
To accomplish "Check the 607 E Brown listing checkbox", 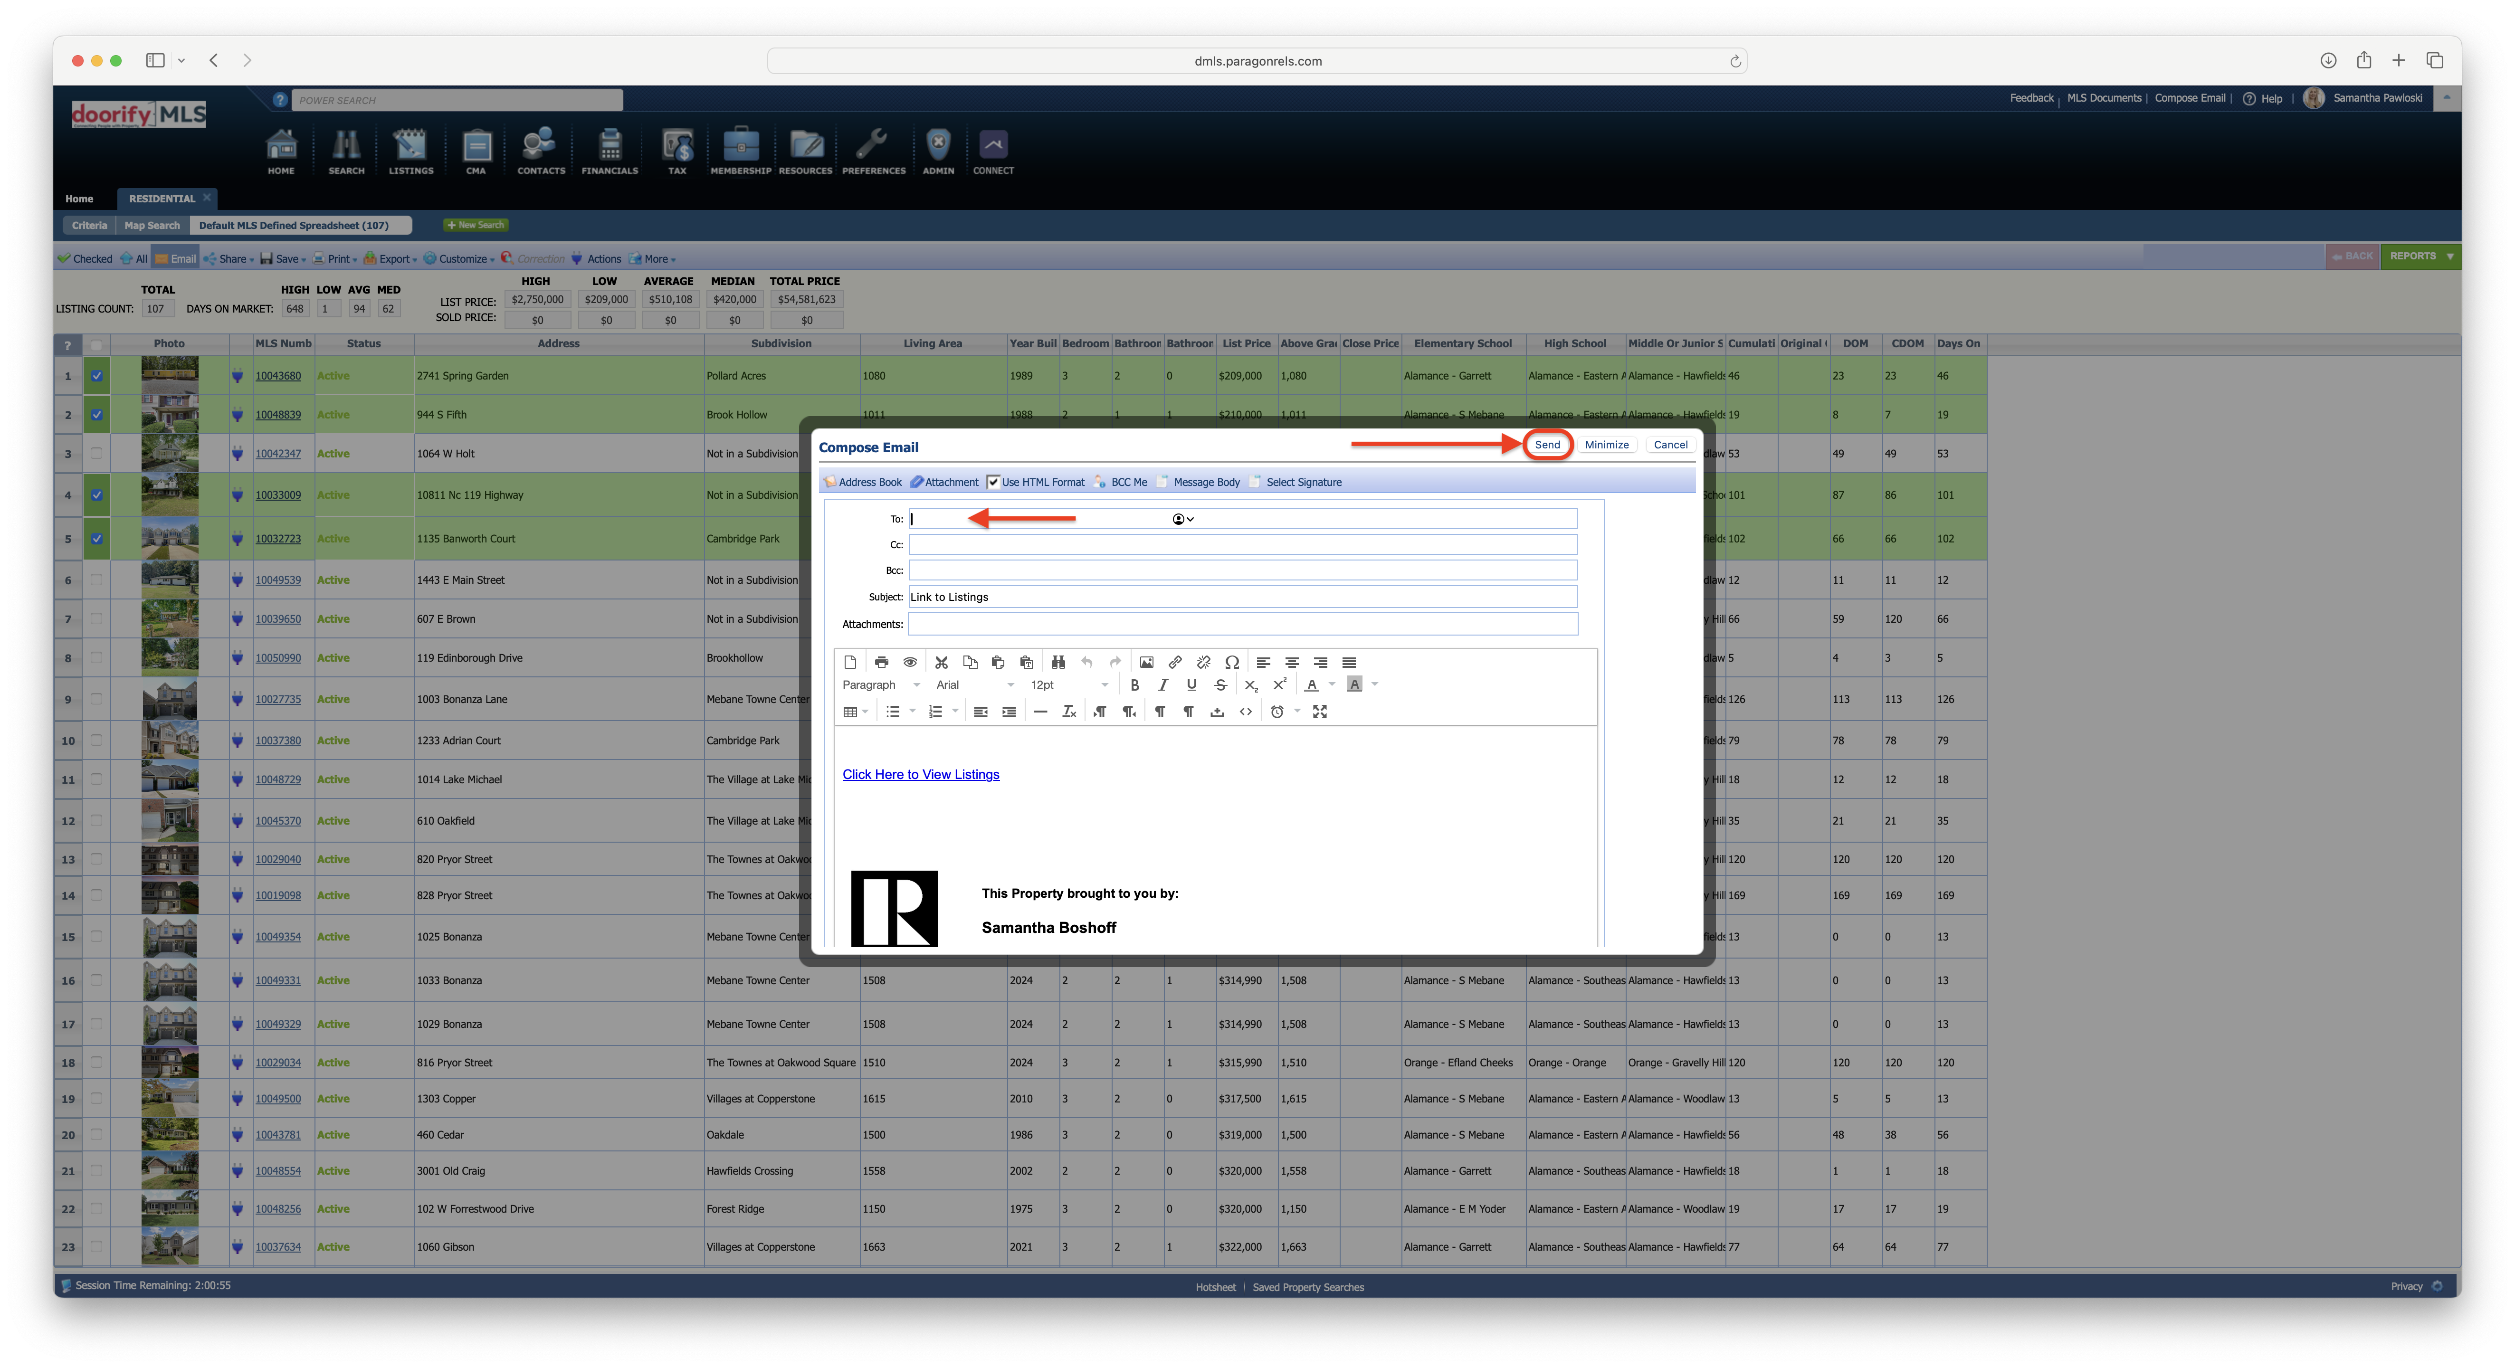I will click(x=96, y=618).
